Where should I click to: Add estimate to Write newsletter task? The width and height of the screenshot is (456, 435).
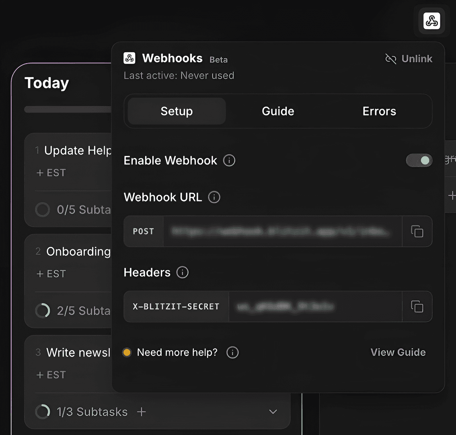point(51,375)
